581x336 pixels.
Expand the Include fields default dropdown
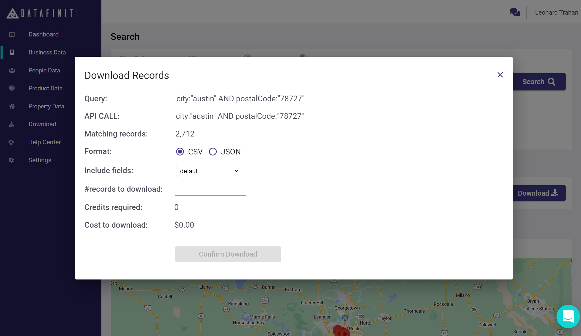click(208, 171)
